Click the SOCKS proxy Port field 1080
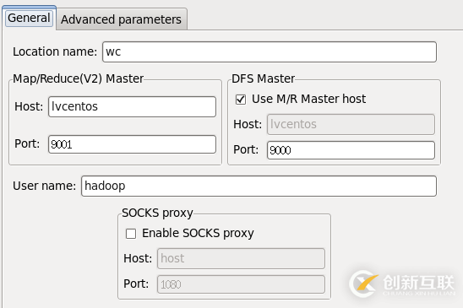 (241, 284)
